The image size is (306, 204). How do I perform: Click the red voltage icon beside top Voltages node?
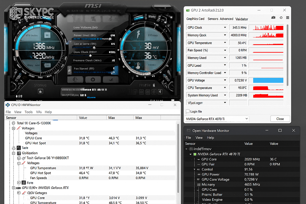point(19,128)
